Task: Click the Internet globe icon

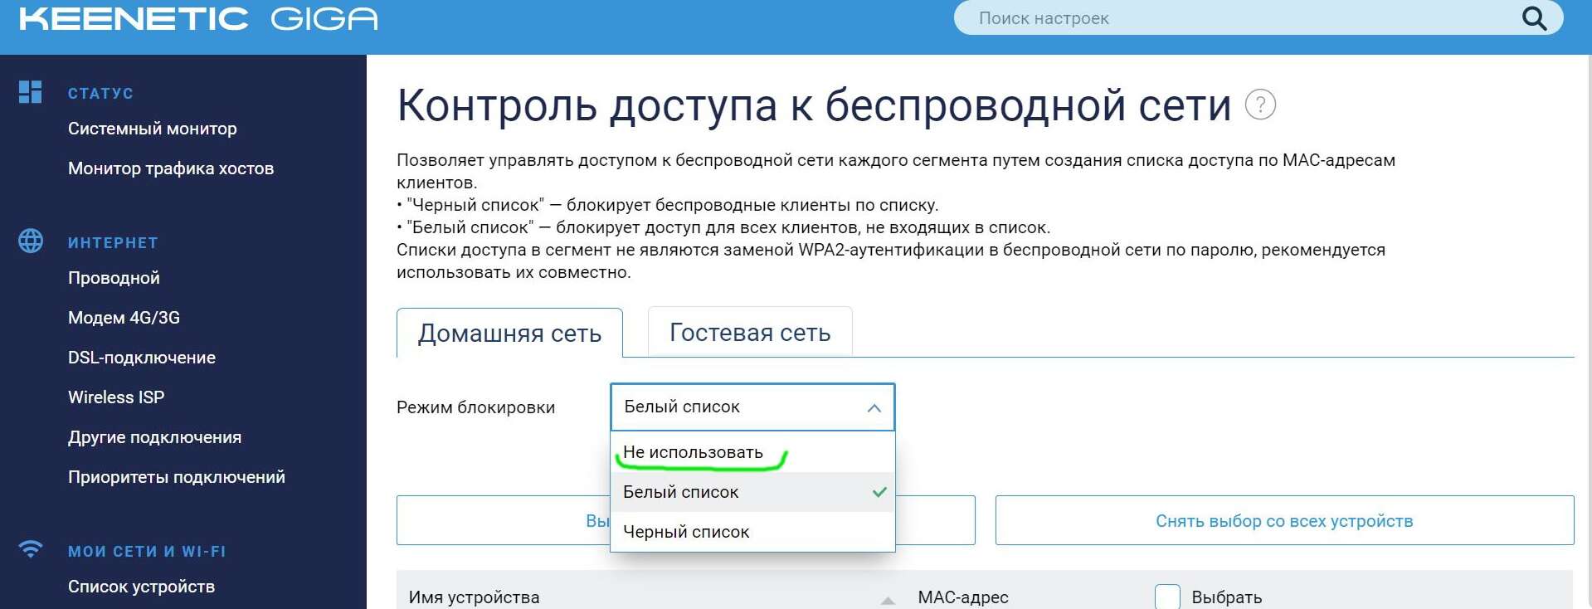Action: click(x=31, y=241)
